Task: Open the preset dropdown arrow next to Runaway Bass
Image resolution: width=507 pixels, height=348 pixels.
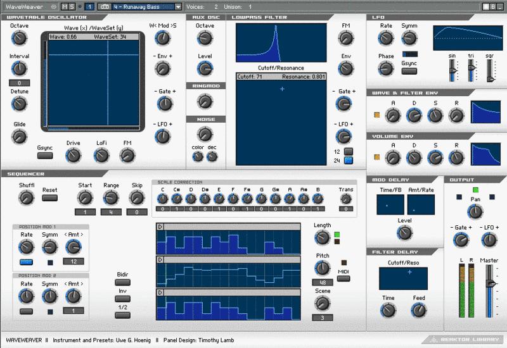Action: (x=178, y=6)
